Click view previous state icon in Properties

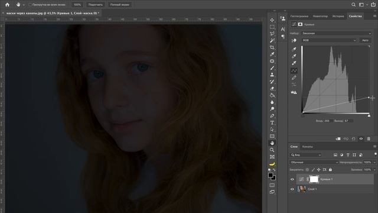click(x=346, y=139)
